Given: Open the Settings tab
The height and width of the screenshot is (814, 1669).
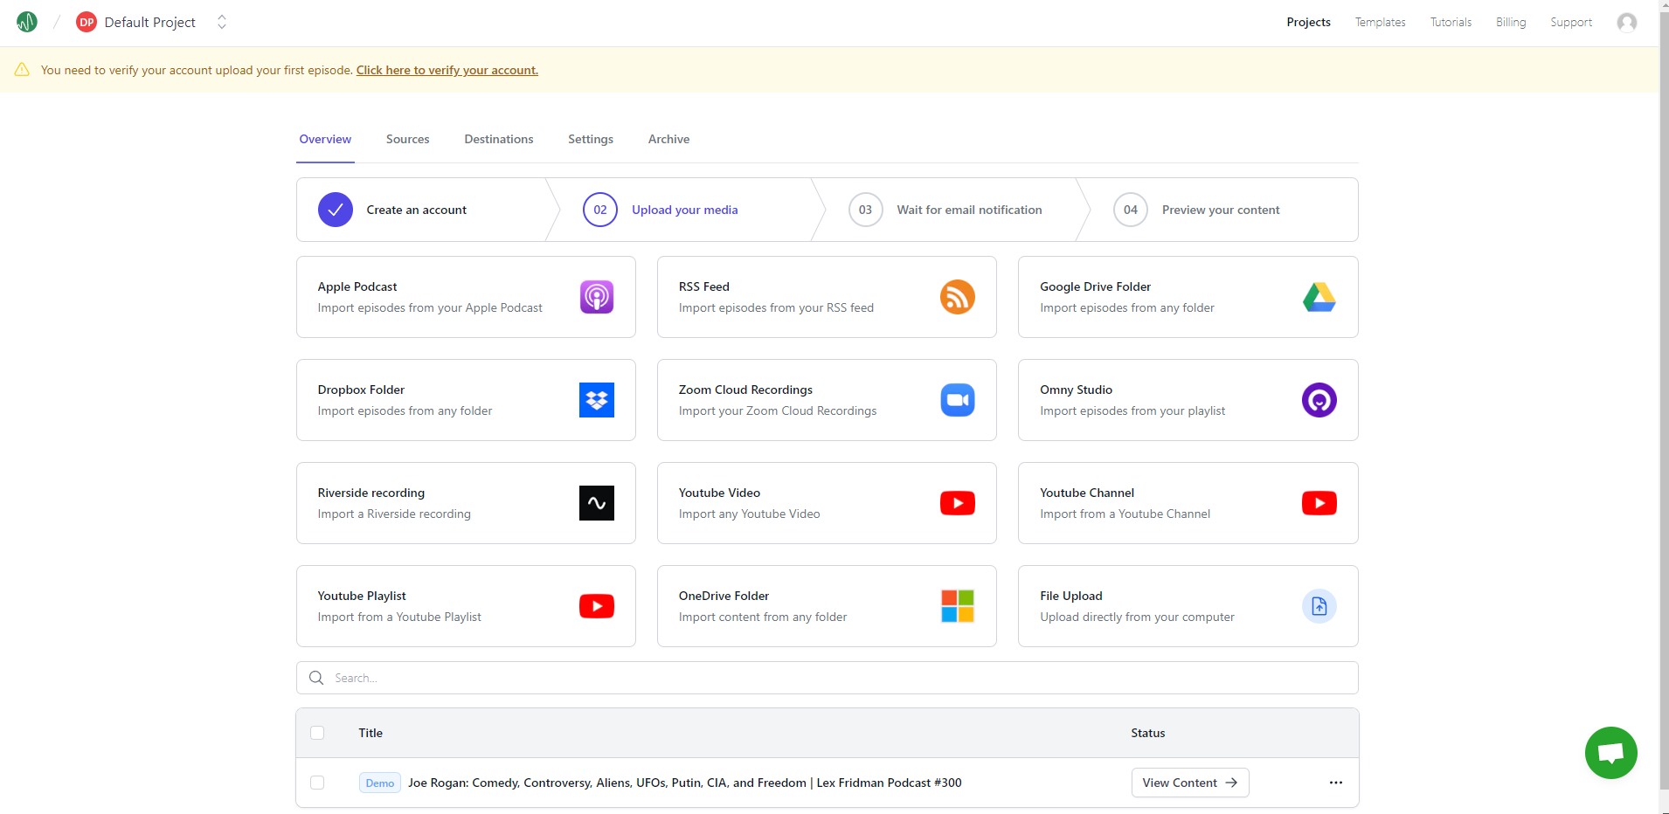Looking at the screenshot, I should coord(591,139).
